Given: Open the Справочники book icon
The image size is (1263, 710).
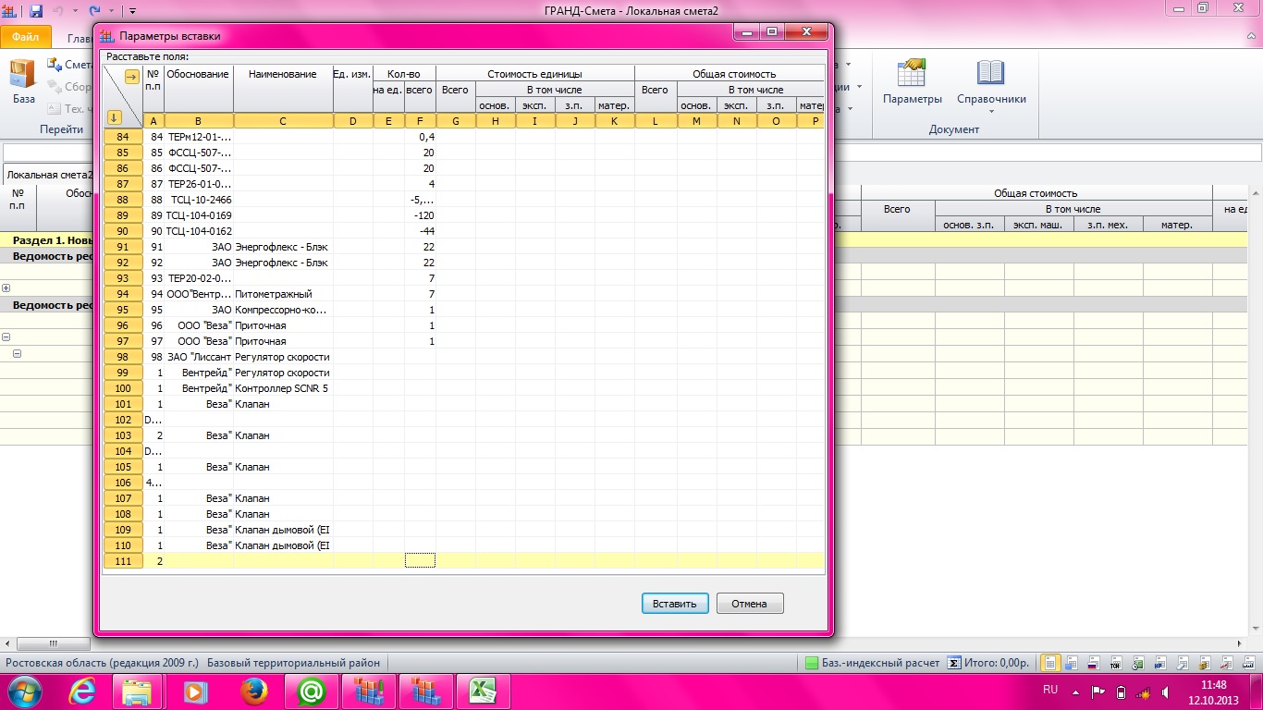Looking at the screenshot, I should [x=990, y=74].
